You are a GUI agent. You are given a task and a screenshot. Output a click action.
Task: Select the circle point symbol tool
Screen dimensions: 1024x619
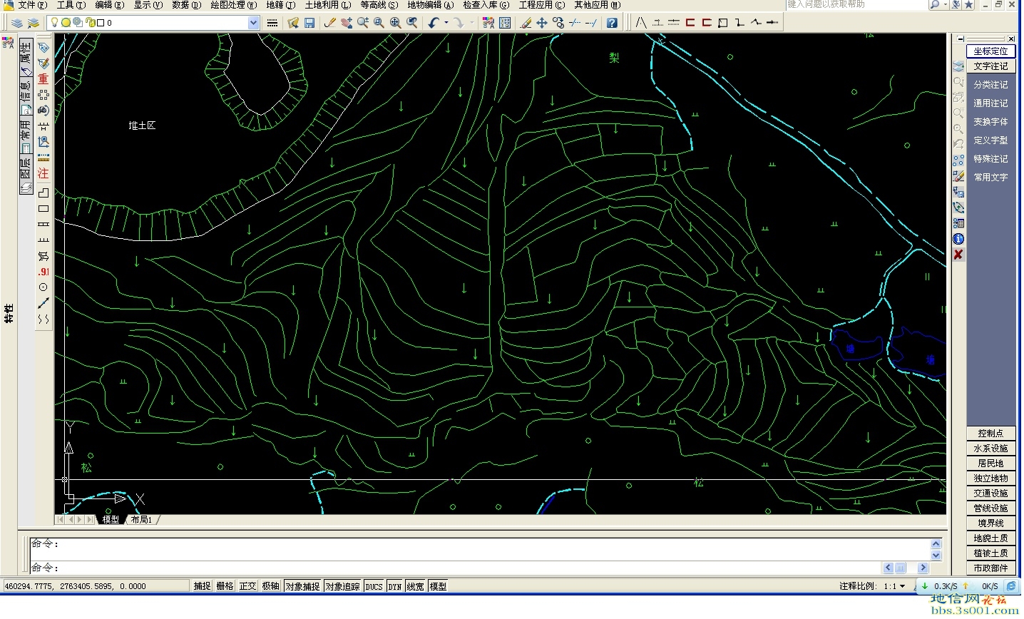43,287
